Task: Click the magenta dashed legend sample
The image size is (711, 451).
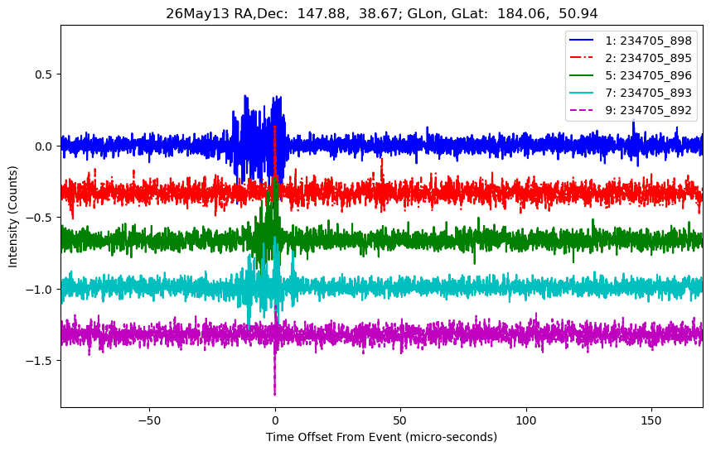Action: tap(582, 110)
